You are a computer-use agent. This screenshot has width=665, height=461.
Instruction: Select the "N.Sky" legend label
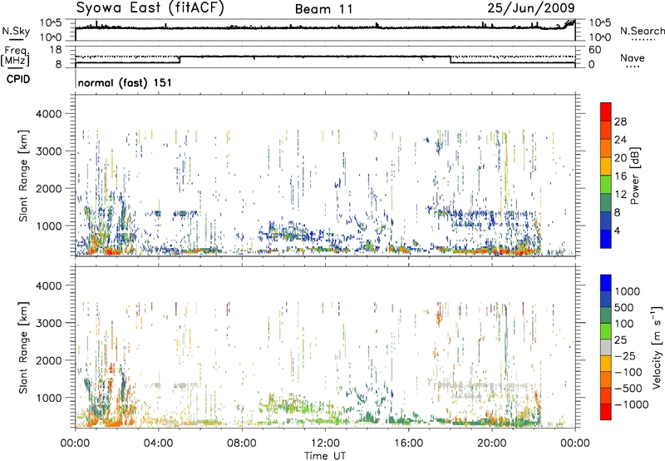(16, 31)
